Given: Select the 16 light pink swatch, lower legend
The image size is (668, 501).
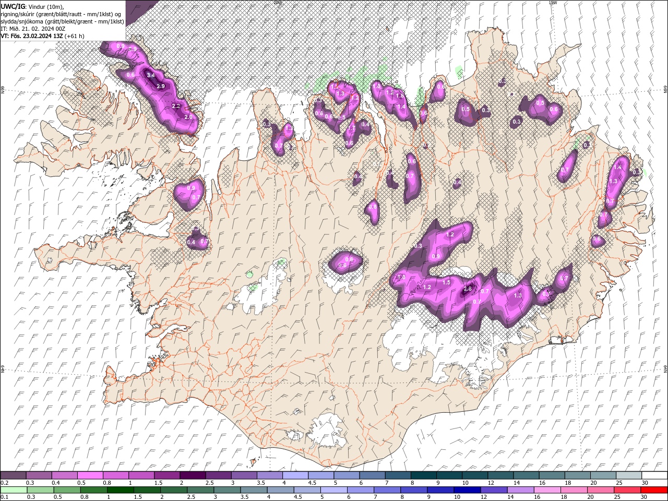Looking at the screenshot, I should [x=547, y=490].
